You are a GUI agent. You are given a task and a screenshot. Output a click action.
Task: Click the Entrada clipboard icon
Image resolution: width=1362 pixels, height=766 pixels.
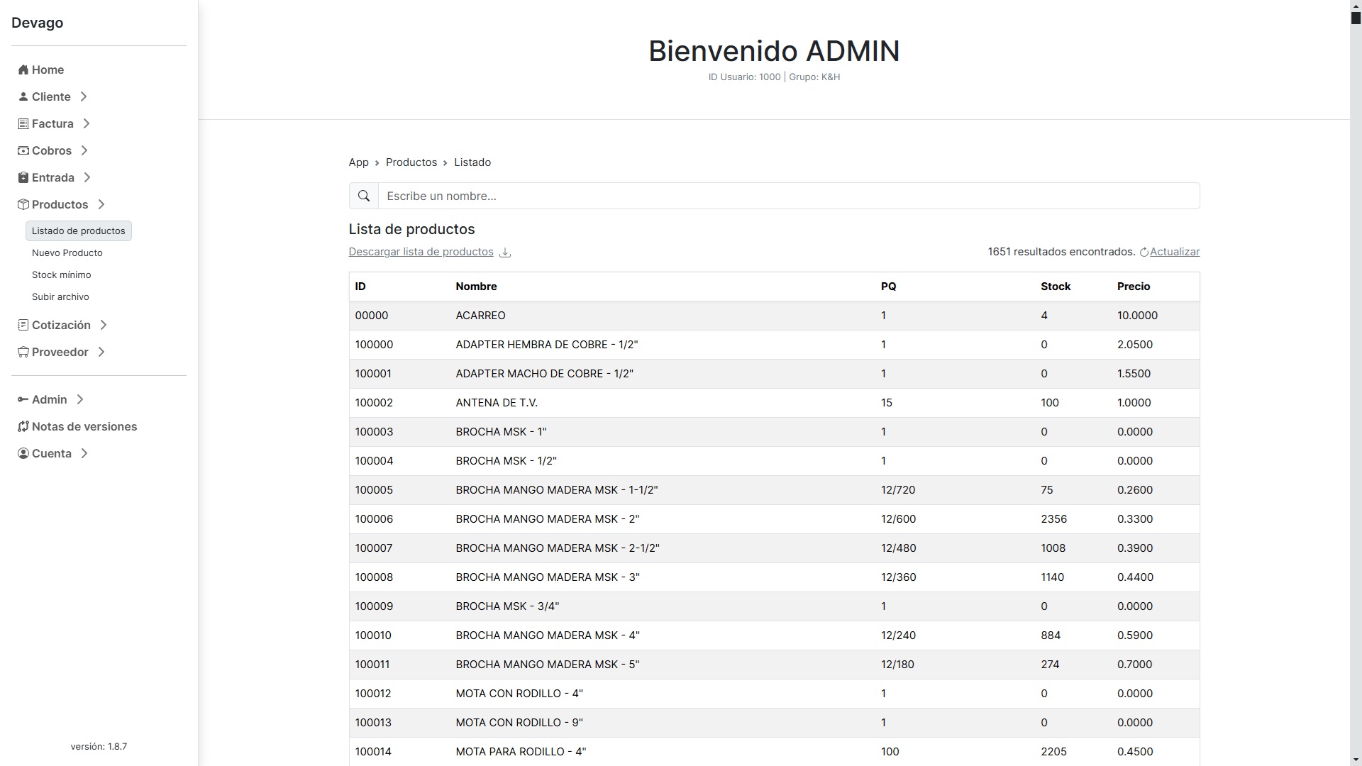point(23,177)
